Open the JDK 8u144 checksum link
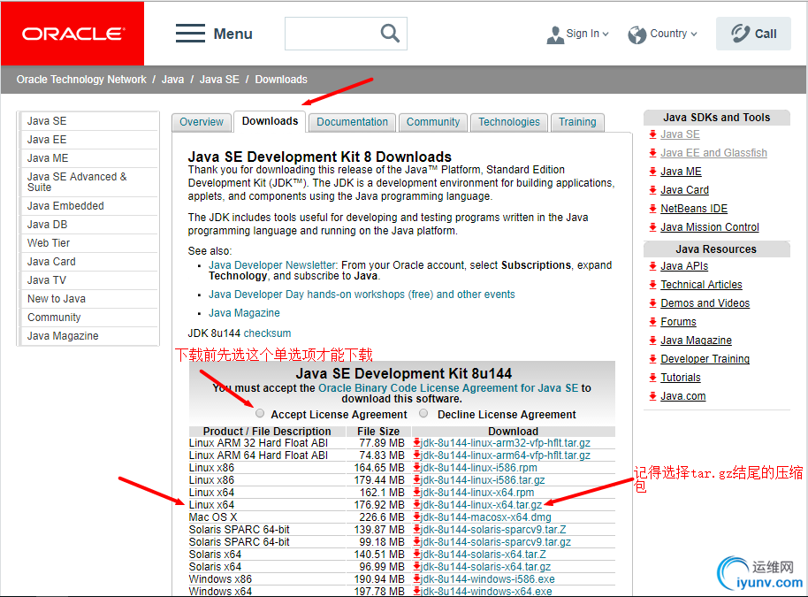 268,333
